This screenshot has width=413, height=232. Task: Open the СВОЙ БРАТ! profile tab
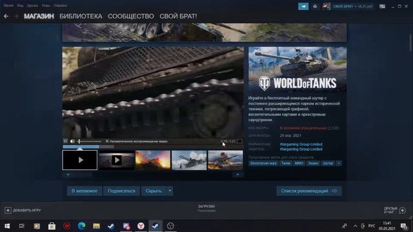(178, 16)
